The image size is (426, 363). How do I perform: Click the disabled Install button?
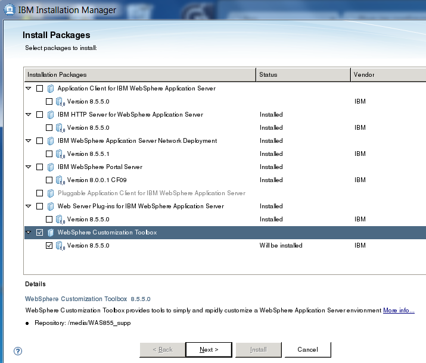coord(259,350)
